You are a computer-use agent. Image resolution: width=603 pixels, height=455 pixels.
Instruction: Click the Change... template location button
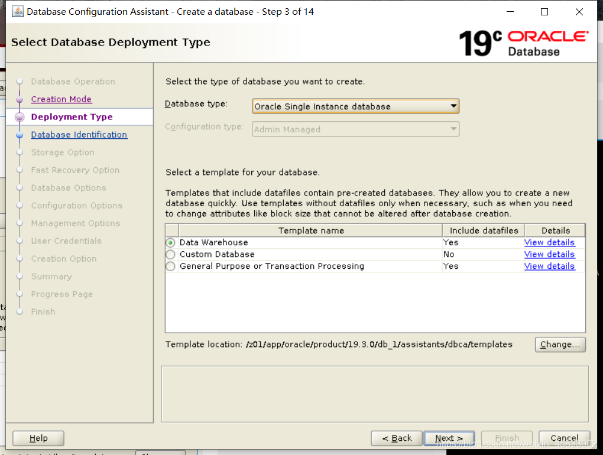tap(560, 344)
